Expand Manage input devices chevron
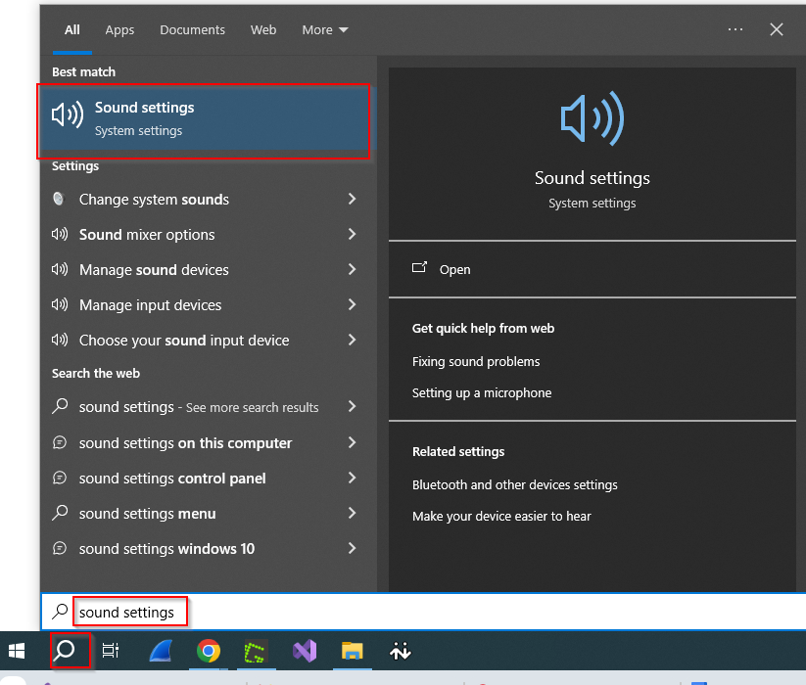Viewport: 806px width, 685px height. pyautogui.click(x=353, y=304)
